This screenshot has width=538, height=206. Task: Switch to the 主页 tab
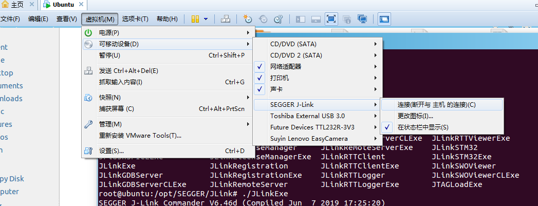18,5
